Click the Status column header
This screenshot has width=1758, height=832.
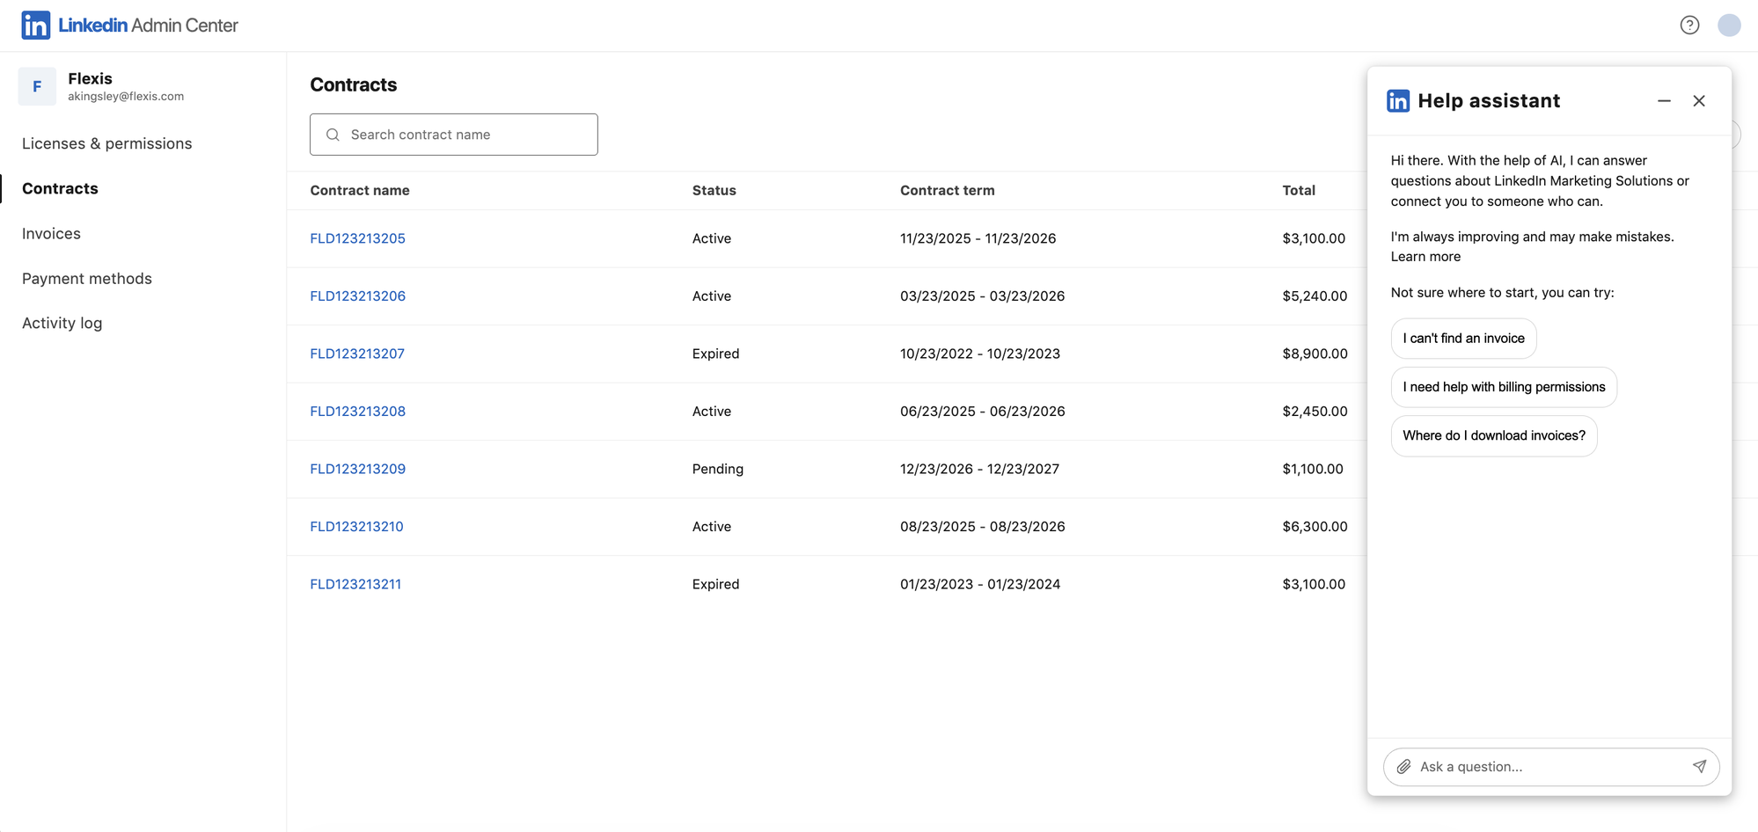click(714, 190)
